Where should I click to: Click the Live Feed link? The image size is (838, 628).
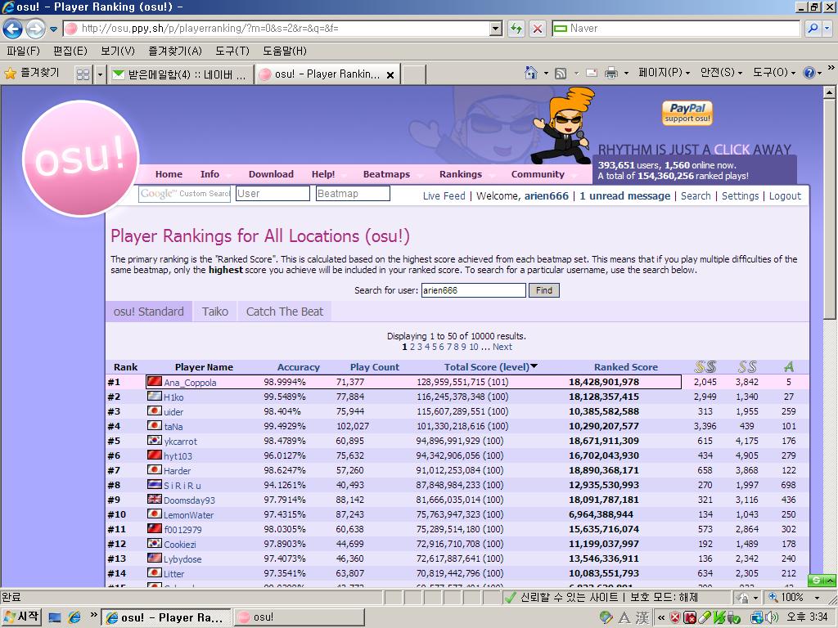[x=444, y=196]
